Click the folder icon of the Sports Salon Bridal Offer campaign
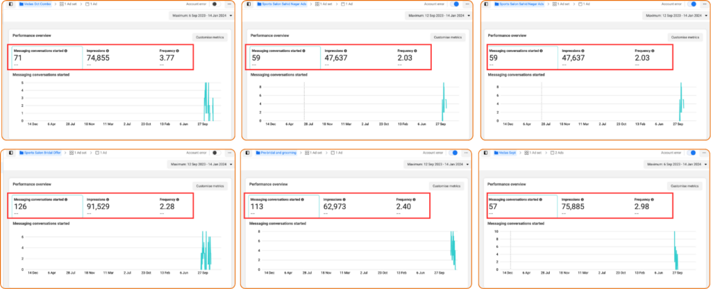711x289 pixels. click(22, 153)
